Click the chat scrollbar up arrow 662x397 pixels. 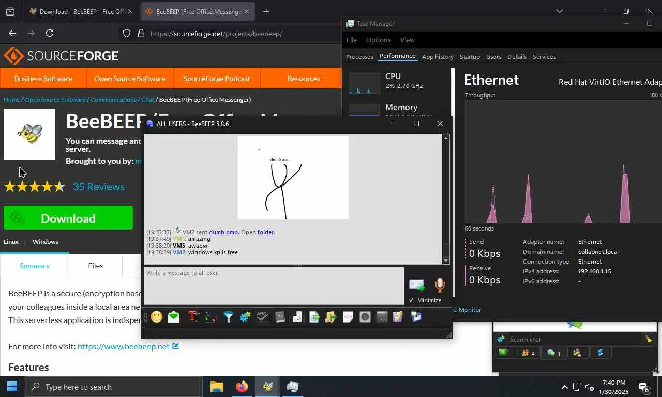click(446, 138)
